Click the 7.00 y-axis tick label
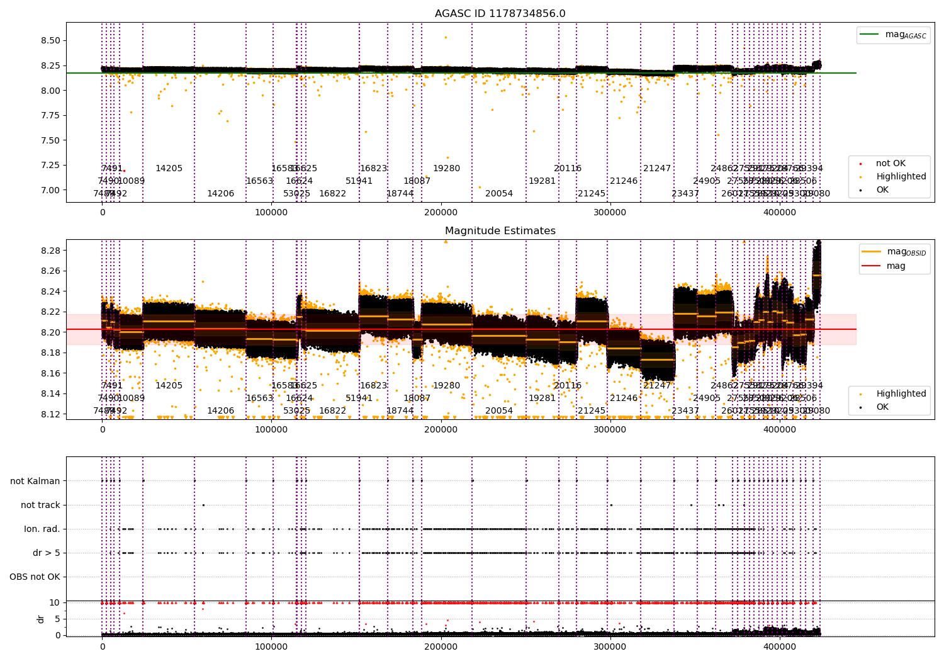Screen dimensions: 944x661 click(50, 190)
